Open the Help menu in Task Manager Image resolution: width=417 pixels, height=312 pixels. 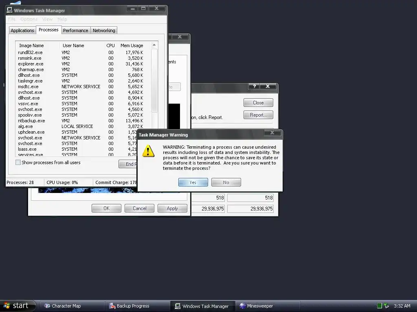[x=62, y=19]
